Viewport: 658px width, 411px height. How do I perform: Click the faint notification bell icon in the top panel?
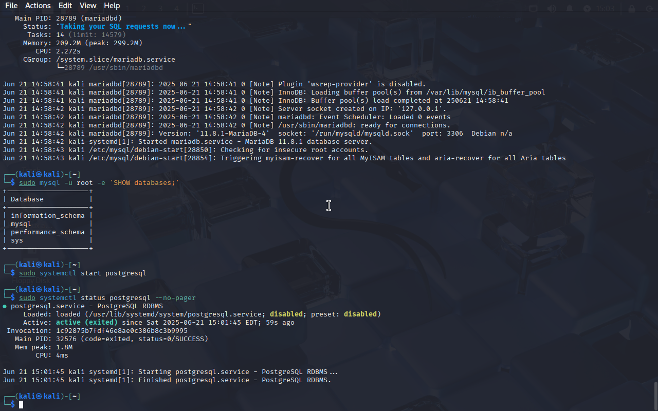570,9
